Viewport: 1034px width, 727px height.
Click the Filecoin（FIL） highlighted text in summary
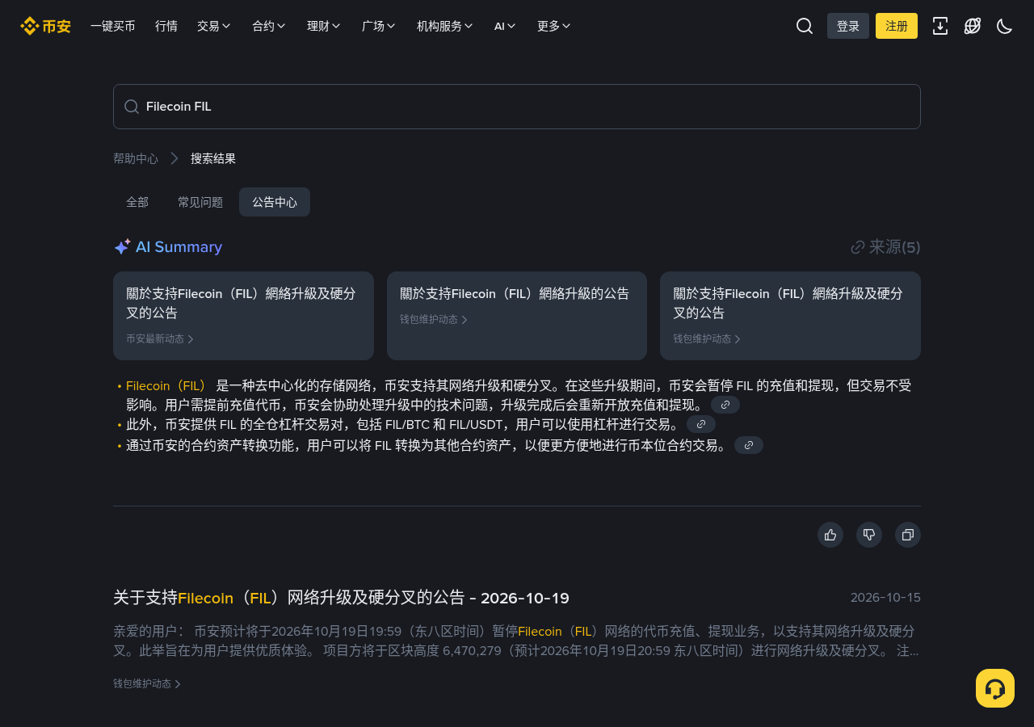[166, 385]
